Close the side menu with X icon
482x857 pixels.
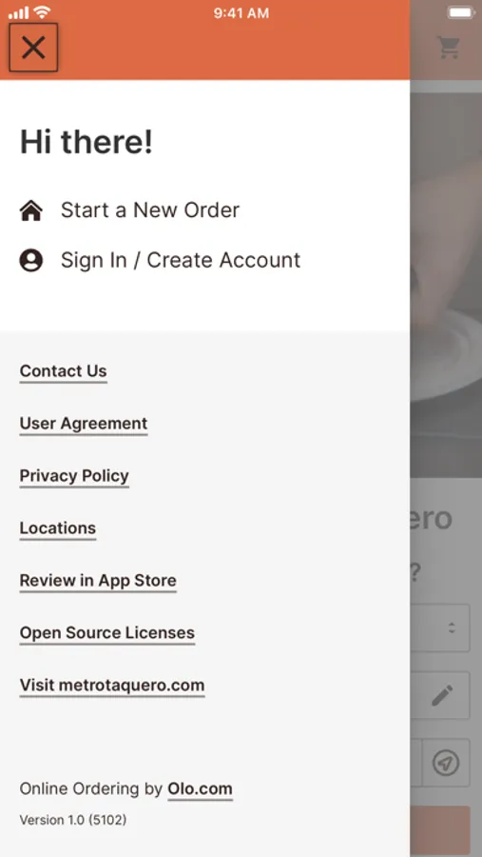click(33, 48)
